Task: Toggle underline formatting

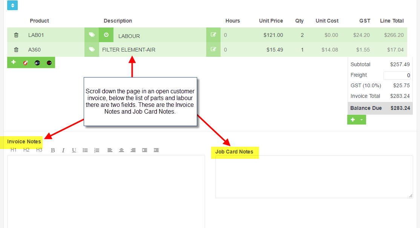Action: 74,150
